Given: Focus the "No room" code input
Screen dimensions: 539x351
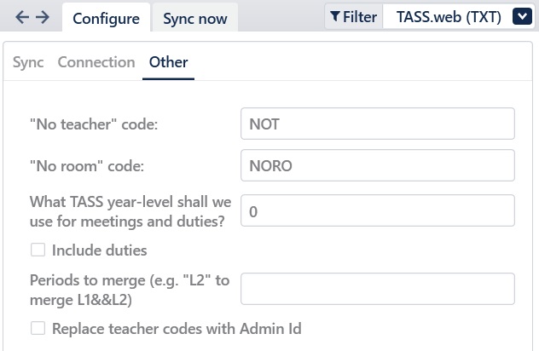Looking at the screenshot, I should [x=378, y=166].
